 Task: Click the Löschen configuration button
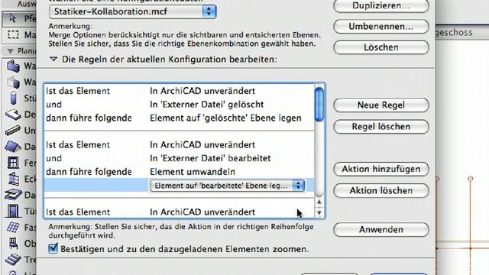pyautogui.click(x=381, y=47)
